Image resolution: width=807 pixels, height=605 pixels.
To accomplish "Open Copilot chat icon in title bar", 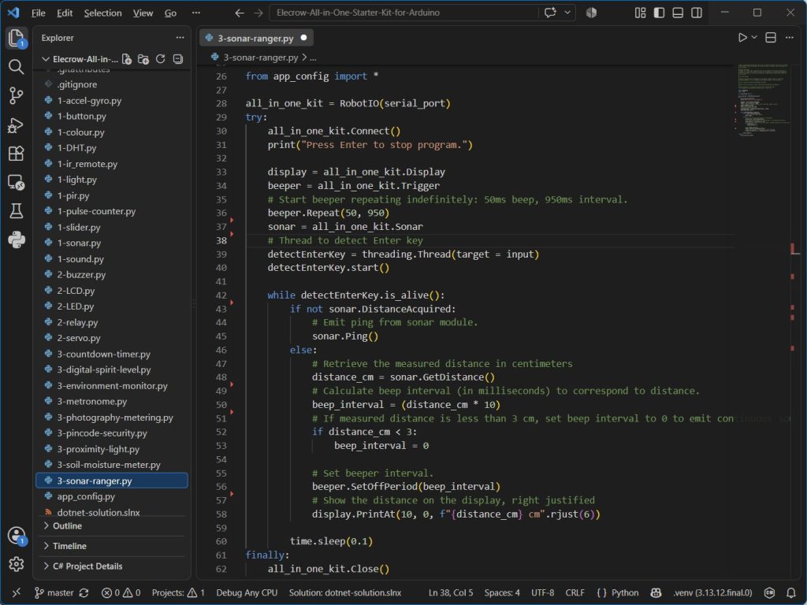I will 550,13.
